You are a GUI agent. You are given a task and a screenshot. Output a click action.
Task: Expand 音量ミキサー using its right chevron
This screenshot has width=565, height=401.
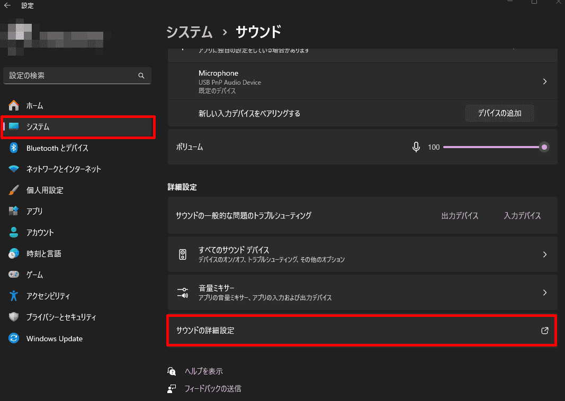544,293
